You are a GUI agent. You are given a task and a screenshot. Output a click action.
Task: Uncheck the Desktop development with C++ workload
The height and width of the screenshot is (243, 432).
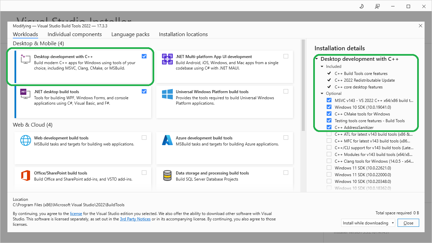point(144,56)
